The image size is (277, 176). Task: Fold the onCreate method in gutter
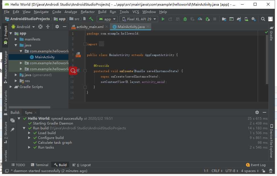(x=85, y=71)
